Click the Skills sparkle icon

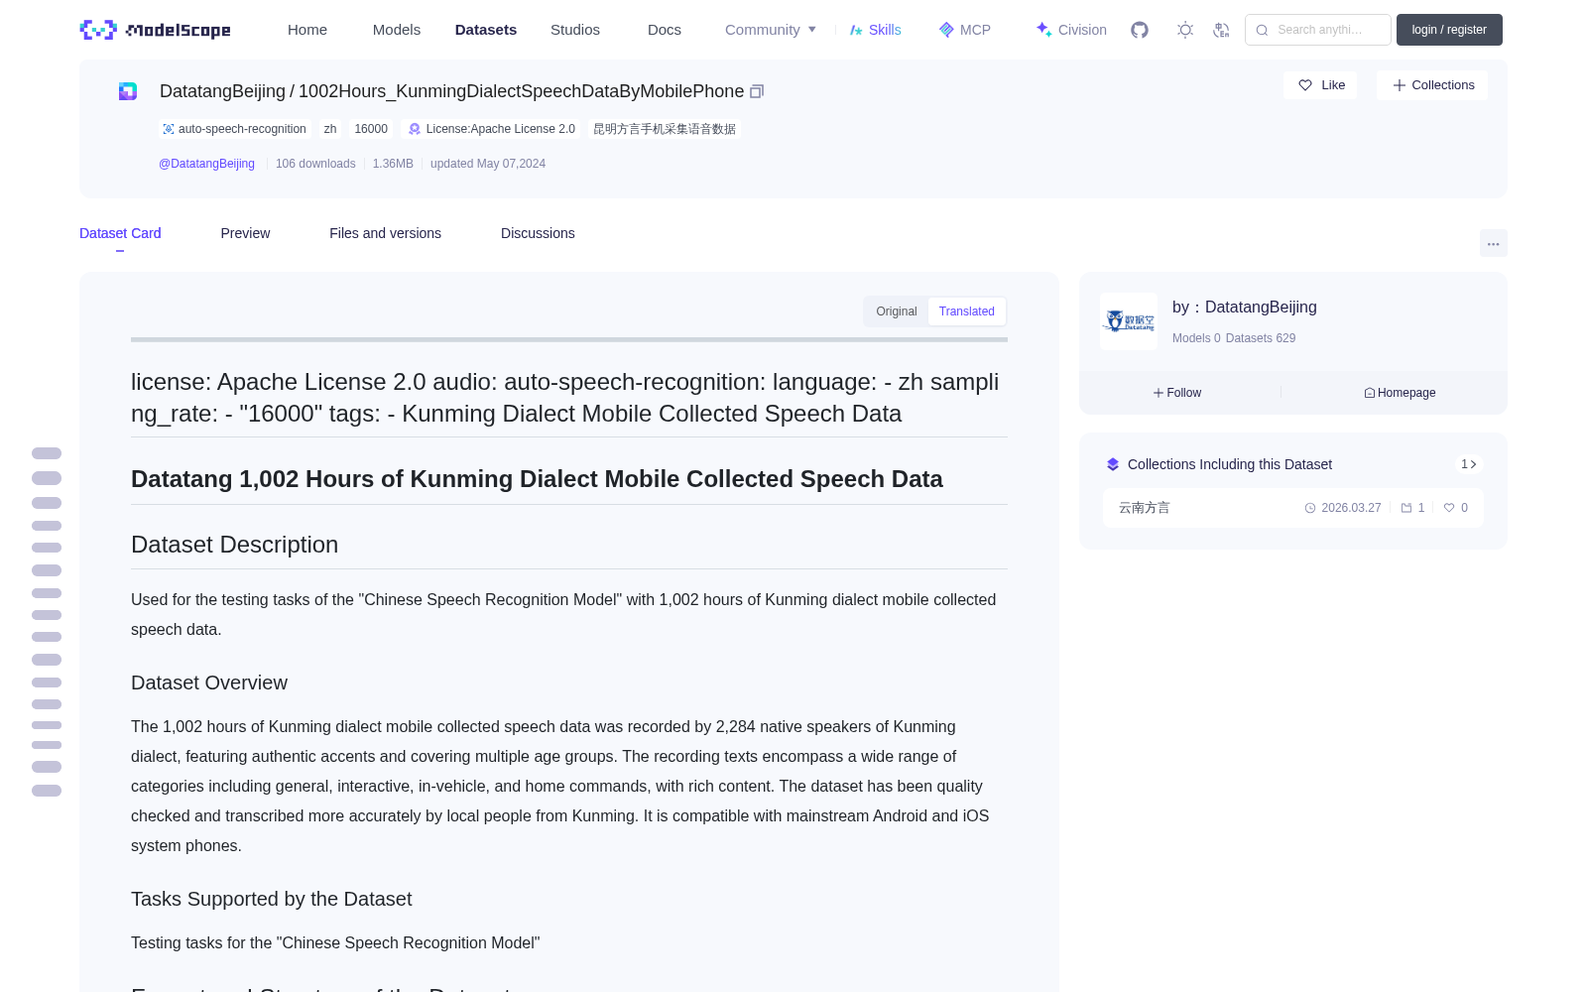coord(856,30)
